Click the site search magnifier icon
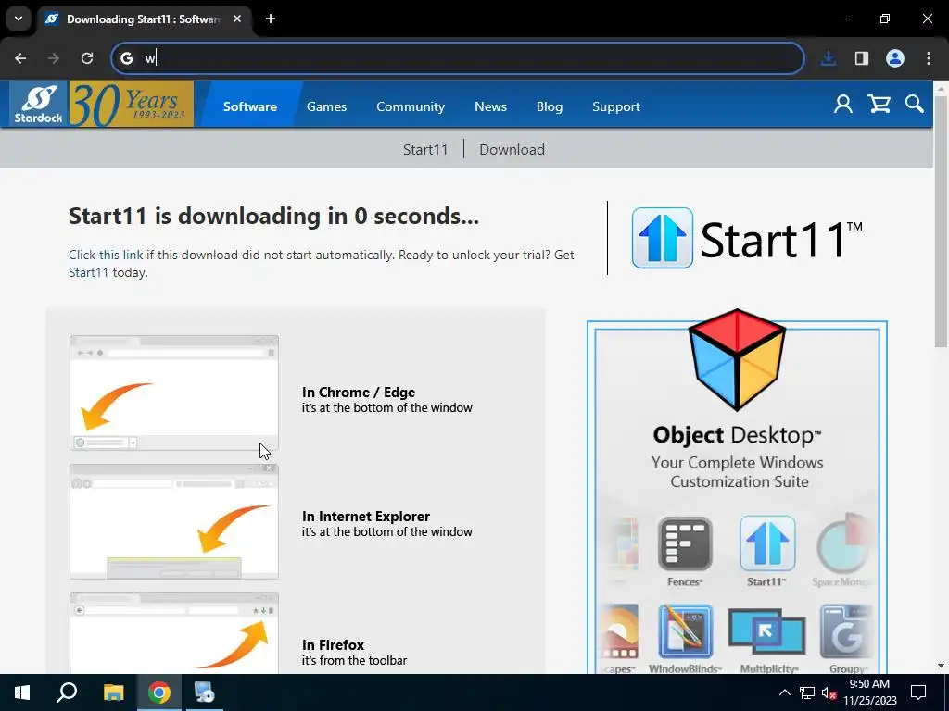The width and height of the screenshot is (949, 711). coord(915,104)
